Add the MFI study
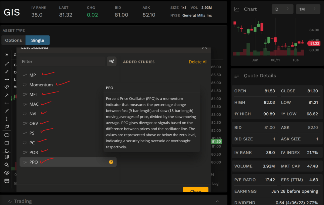Screen dimensions: 324x205 coord(68,95)
